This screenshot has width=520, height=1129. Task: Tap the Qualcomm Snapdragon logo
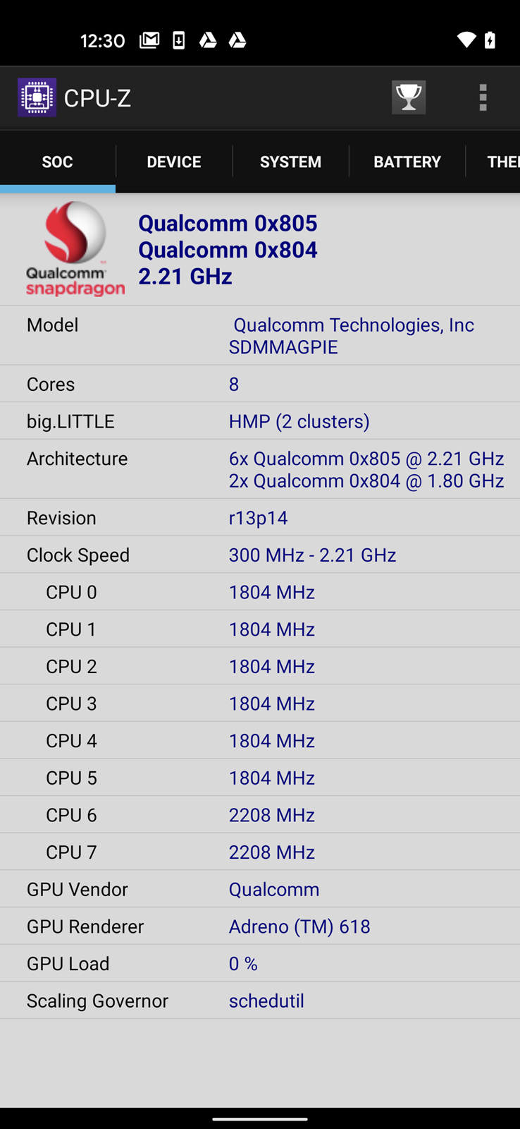click(75, 248)
